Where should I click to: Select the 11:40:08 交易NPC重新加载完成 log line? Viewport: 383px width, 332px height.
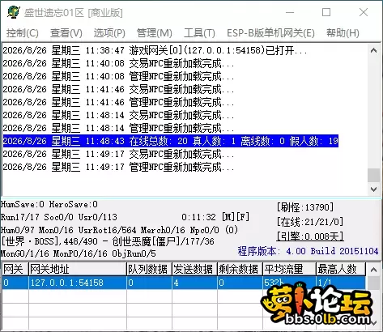[x=118, y=63]
